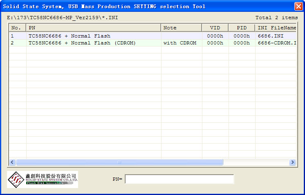Click the right arrow of horizontal scrollbar
Screen dimensions: 305x195
[292, 162]
